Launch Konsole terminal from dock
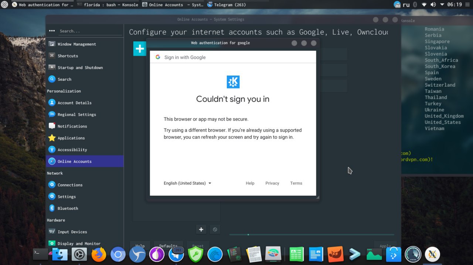This screenshot has width=473, height=265. pos(40,254)
